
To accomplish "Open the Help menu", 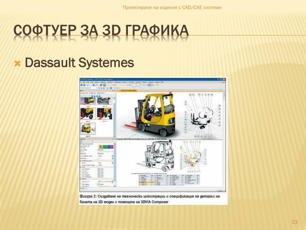I will click(x=162, y=82).
